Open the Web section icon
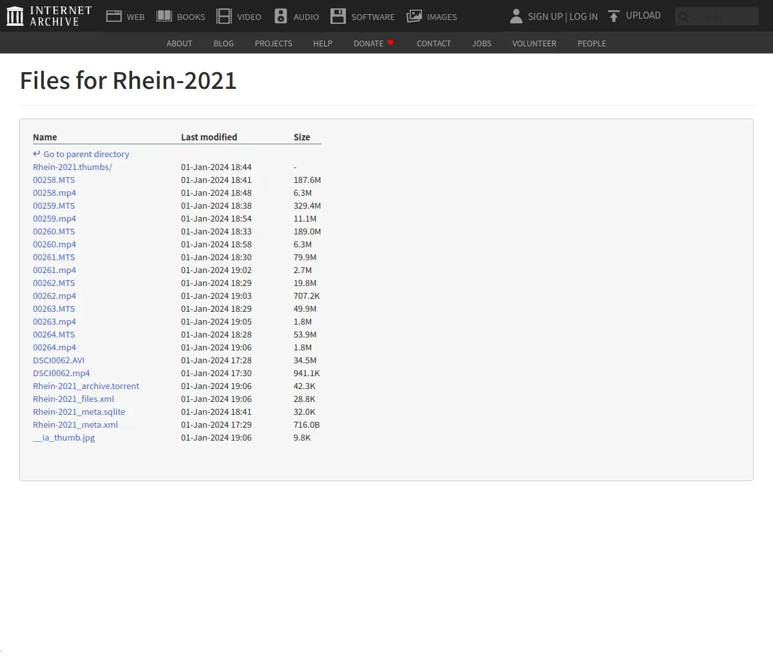Image resolution: width=773 pixels, height=657 pixels. pos(114,16)
